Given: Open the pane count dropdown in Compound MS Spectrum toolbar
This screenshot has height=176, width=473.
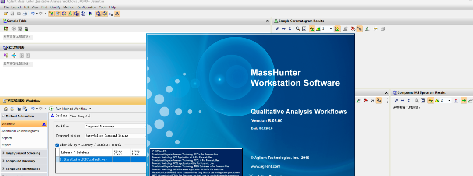Looking at the screenshot, I should point(449,100).
